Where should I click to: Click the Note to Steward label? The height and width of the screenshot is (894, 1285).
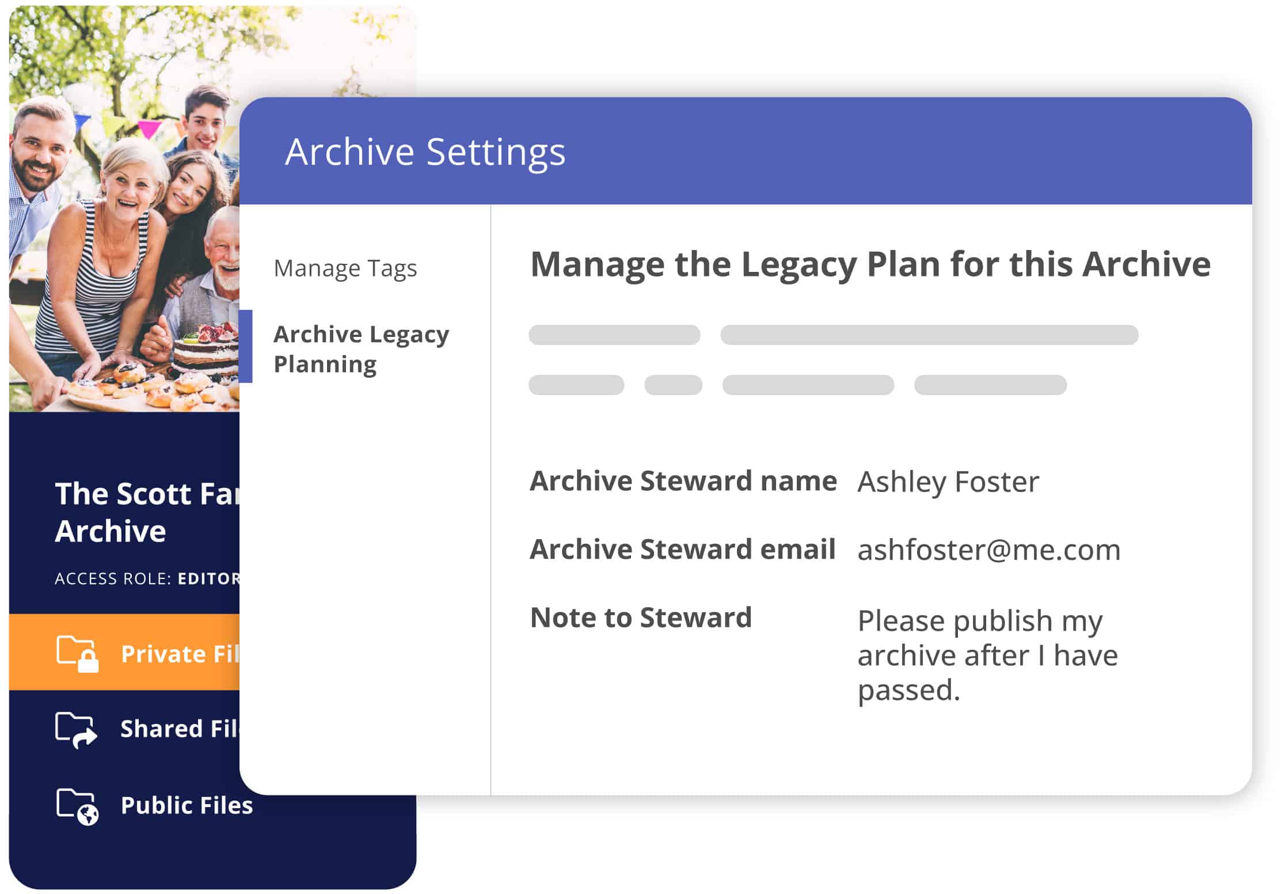[x=641, y=618]
